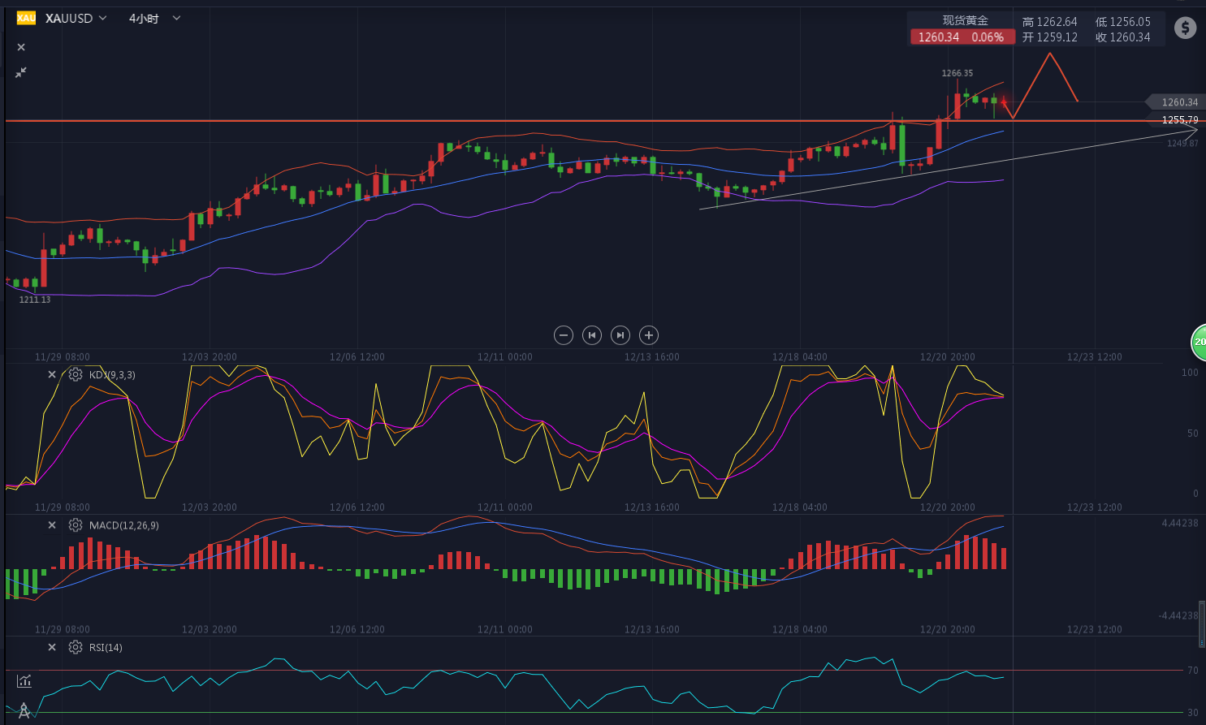Screen dimensions: 1206x725
Task: Remove the KDJ indicator panel
Action: (x=52, y=374)
